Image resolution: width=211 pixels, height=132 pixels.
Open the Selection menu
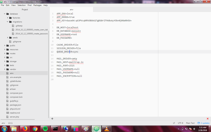[21, 5]
